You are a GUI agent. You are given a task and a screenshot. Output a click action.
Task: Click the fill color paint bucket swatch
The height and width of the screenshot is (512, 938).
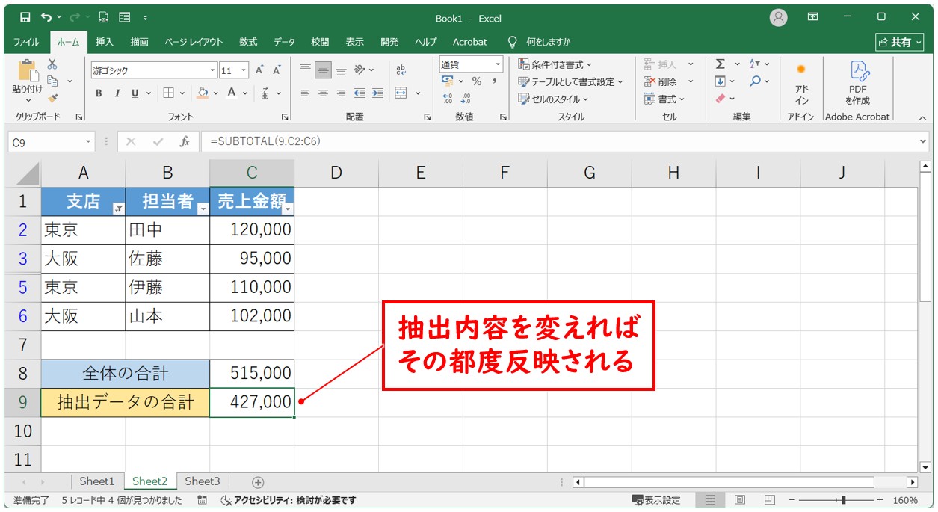203,93
